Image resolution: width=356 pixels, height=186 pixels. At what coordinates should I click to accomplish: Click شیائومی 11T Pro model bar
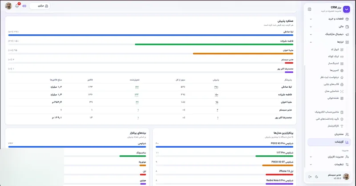pos(274,156)
